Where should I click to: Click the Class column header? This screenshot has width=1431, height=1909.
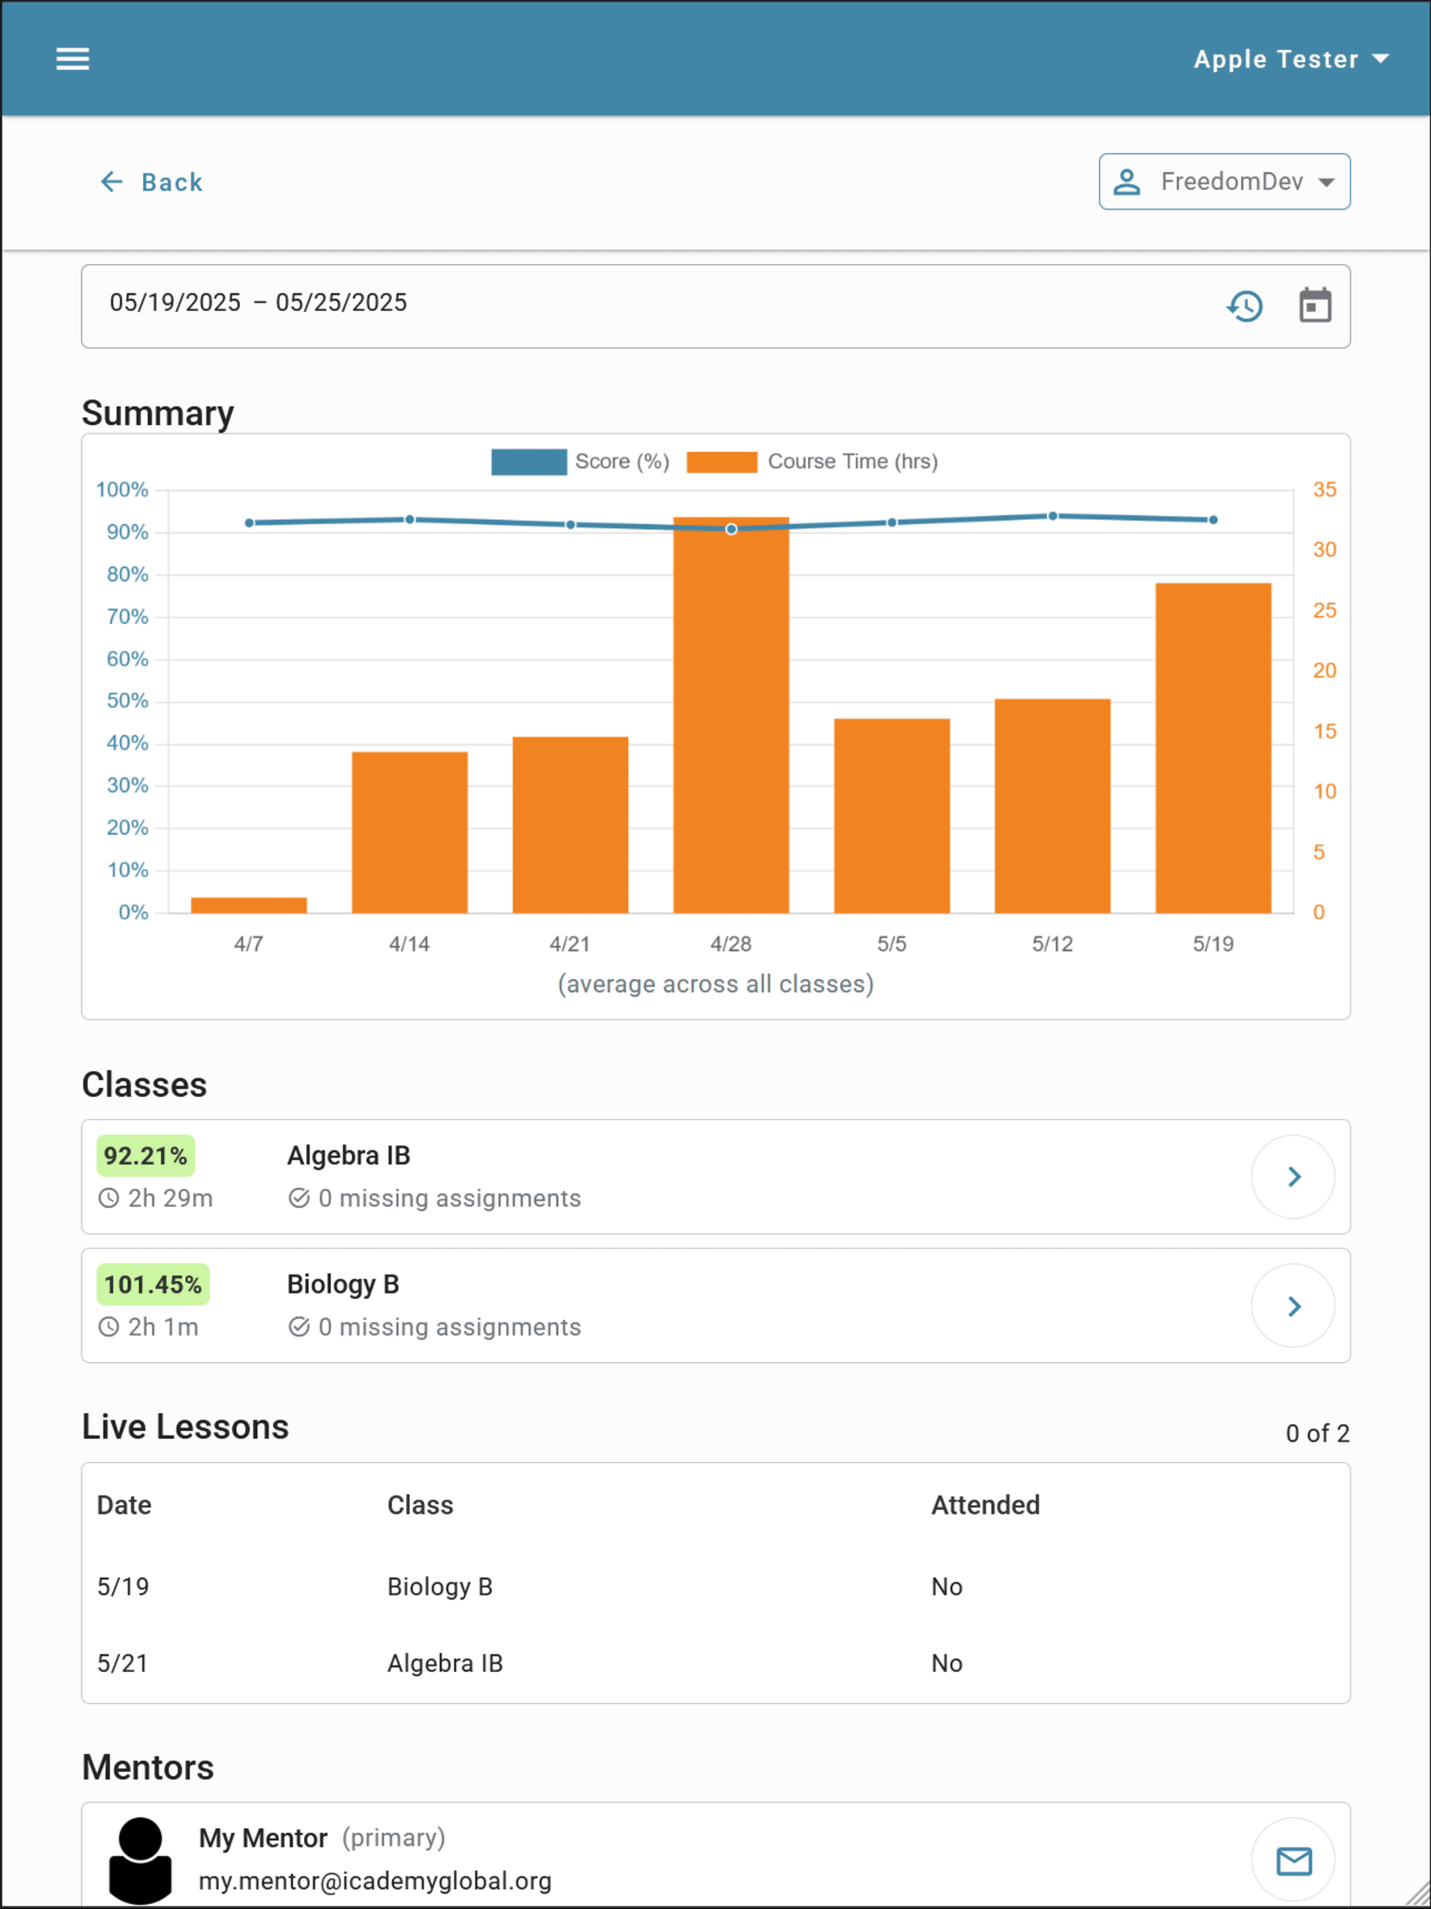421,1505
